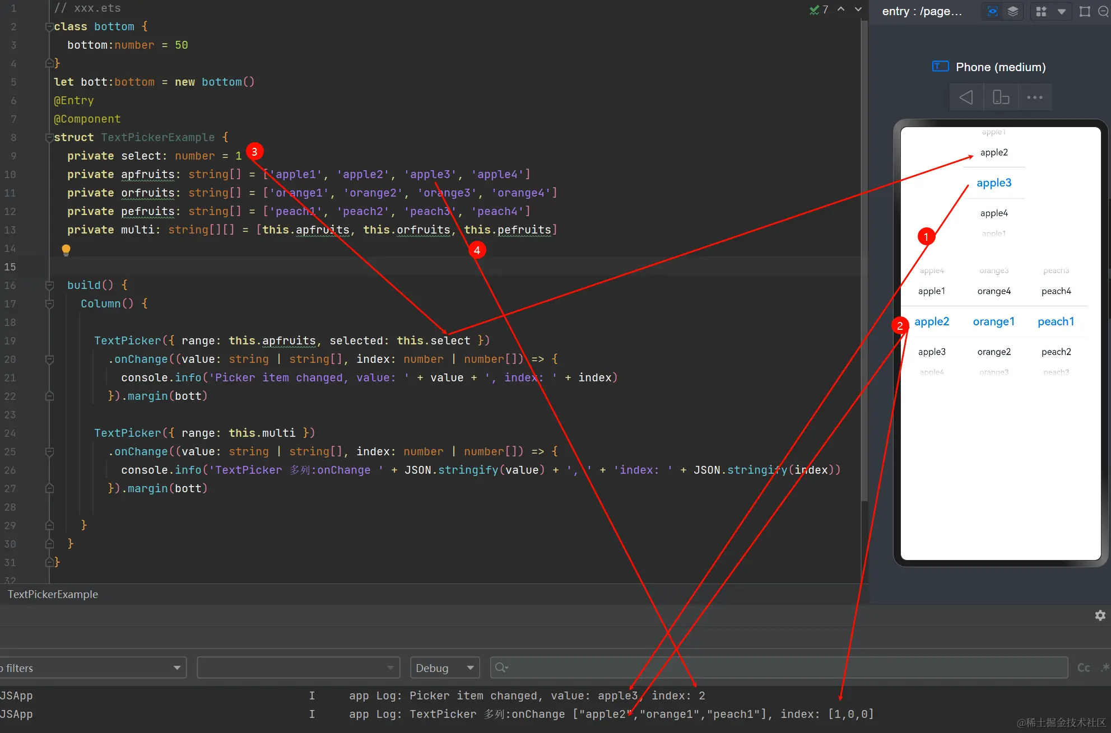
Task: Click the @Component decorator on line 7
Action: 87,119
